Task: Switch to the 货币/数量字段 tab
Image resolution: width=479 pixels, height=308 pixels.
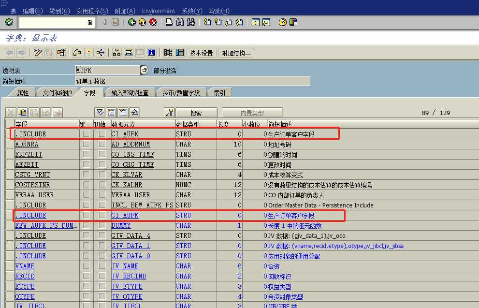Action: click(181, 92)
